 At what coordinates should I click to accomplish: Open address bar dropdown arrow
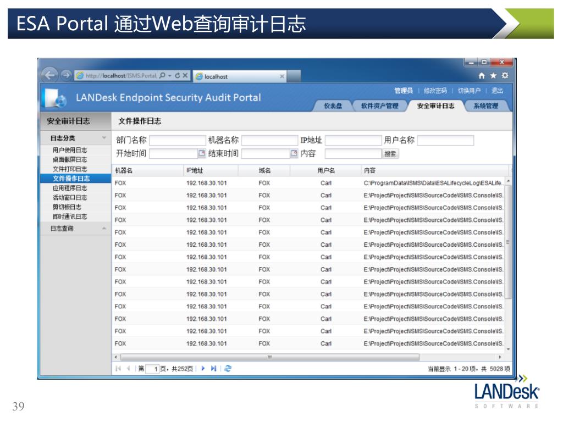(x=169, y=76)
